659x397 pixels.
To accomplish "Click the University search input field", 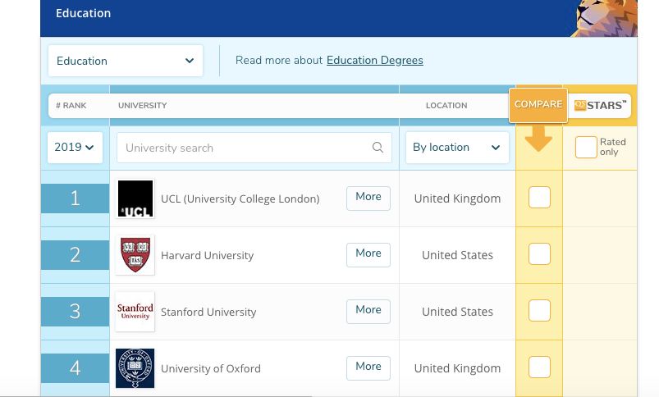I will [254, 148].
